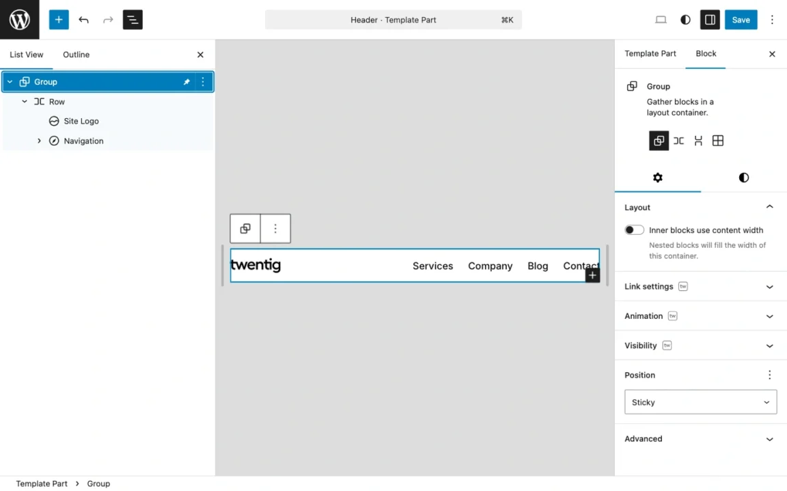This screenshot has height=491, width=787.
Task: Open the preview device icon
Action: pyautogui.click(x=660, y=20)
